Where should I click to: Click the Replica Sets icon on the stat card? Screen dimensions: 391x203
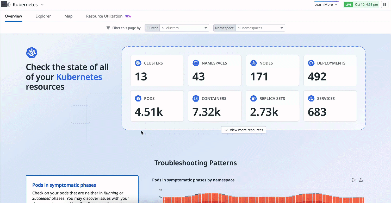(253, 98)
